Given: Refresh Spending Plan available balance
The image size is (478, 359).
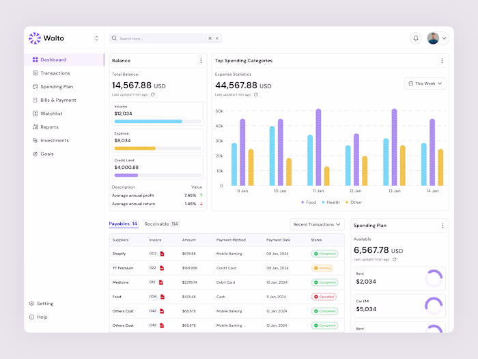Looking at the screenshot, I should [395, 259].
